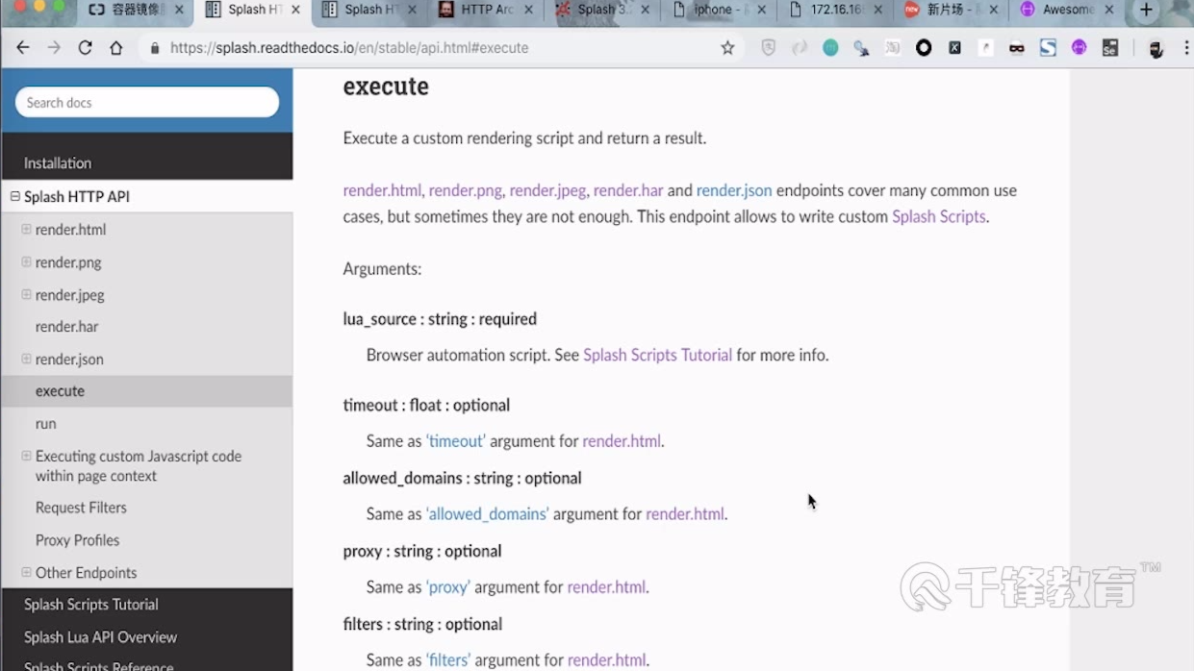Image resolution: width=1194 pixels, height=671 pixels.
Task: Collapse the Splash HTTP API section
Action: pyautogui.click(x=14, y=196)
